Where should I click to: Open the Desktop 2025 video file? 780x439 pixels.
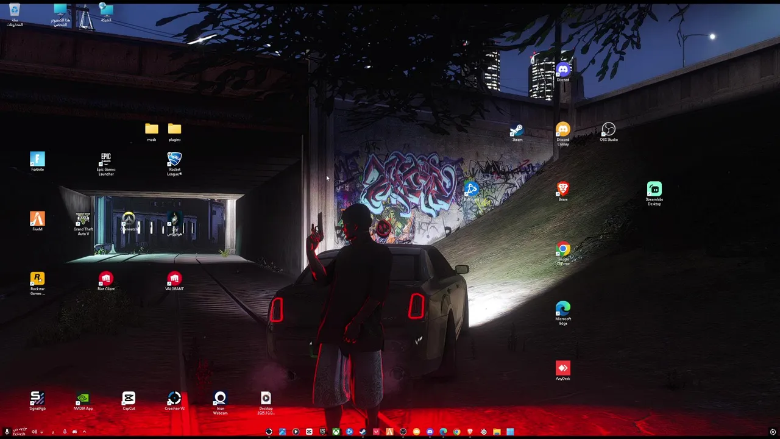coord(266,403)
